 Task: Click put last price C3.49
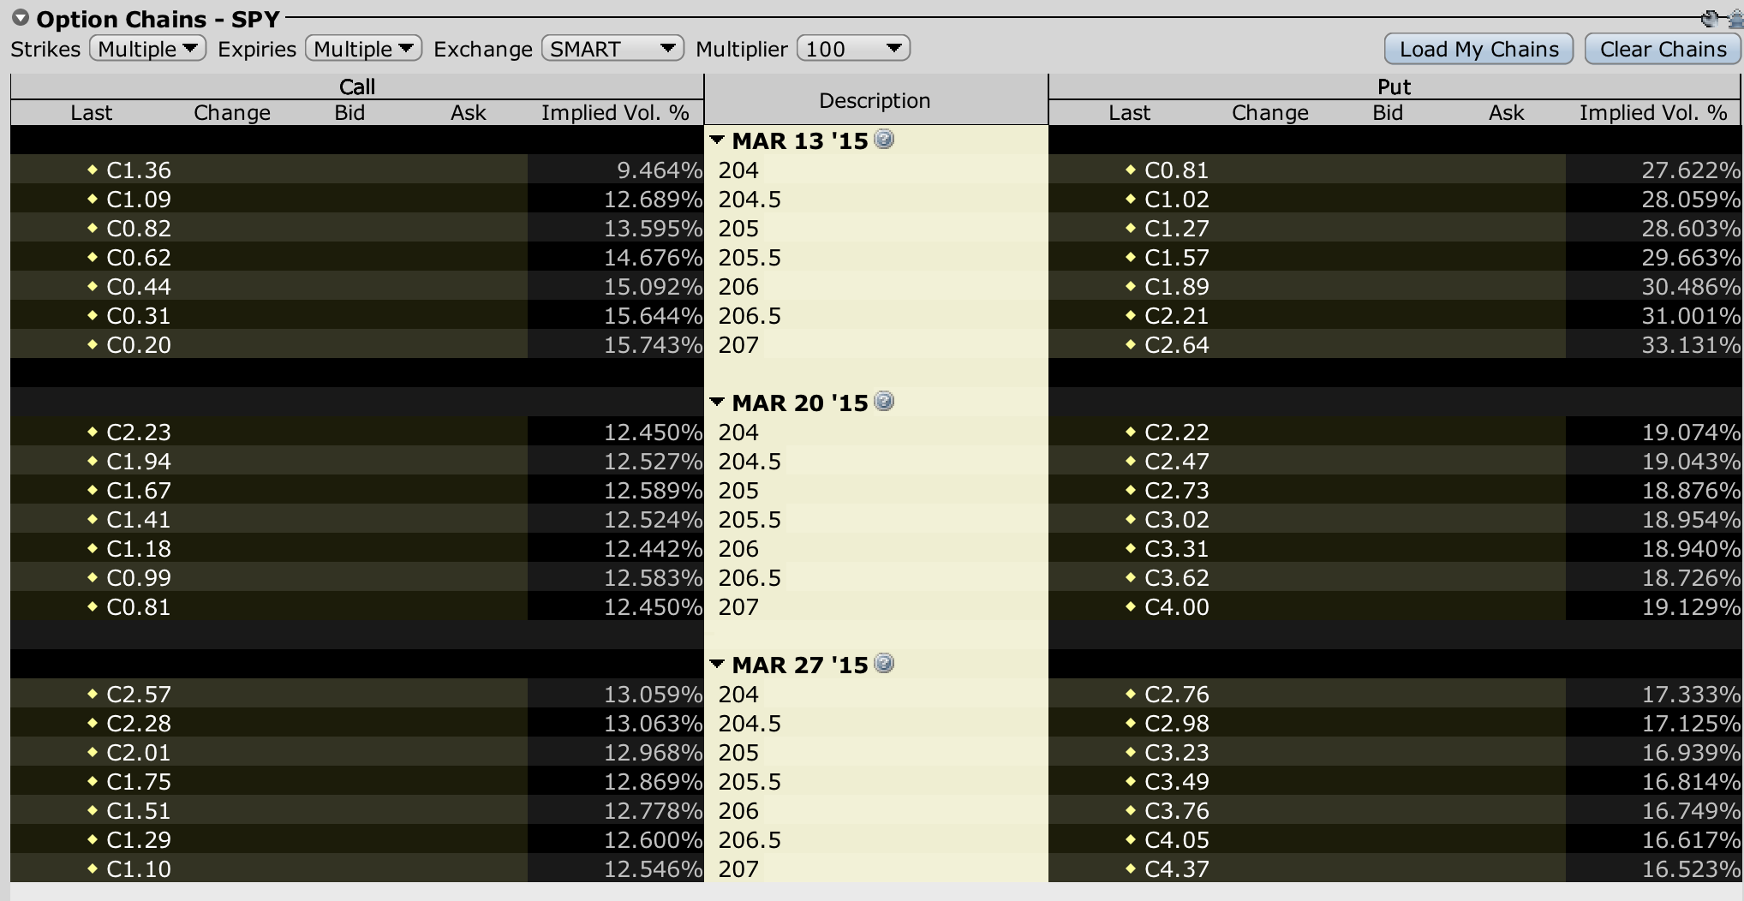pyautogui.click(x=1177, y=782)
